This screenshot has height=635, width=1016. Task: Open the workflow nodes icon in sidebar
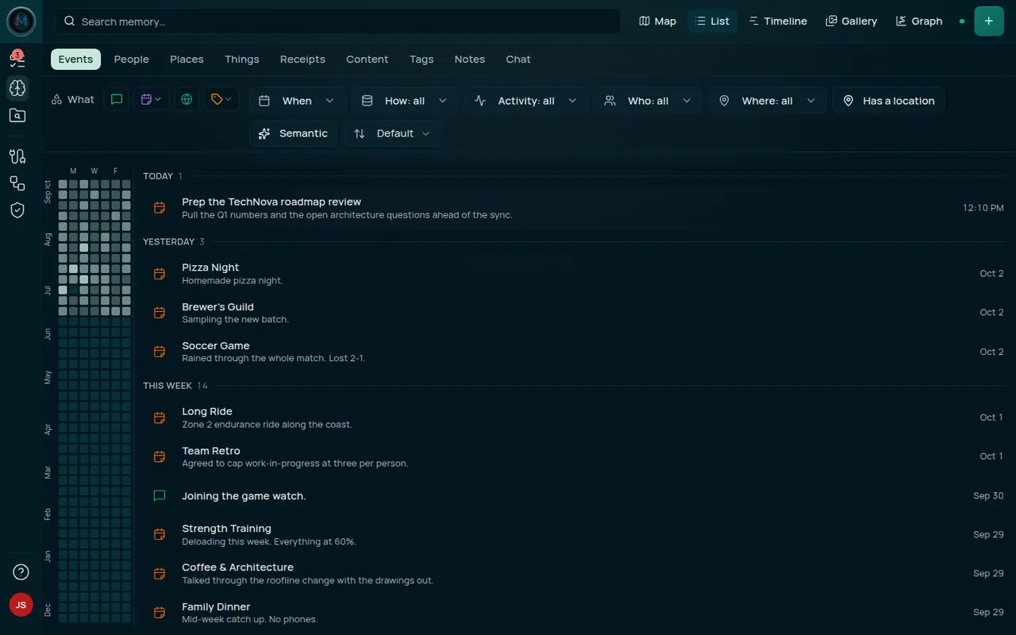17,183
